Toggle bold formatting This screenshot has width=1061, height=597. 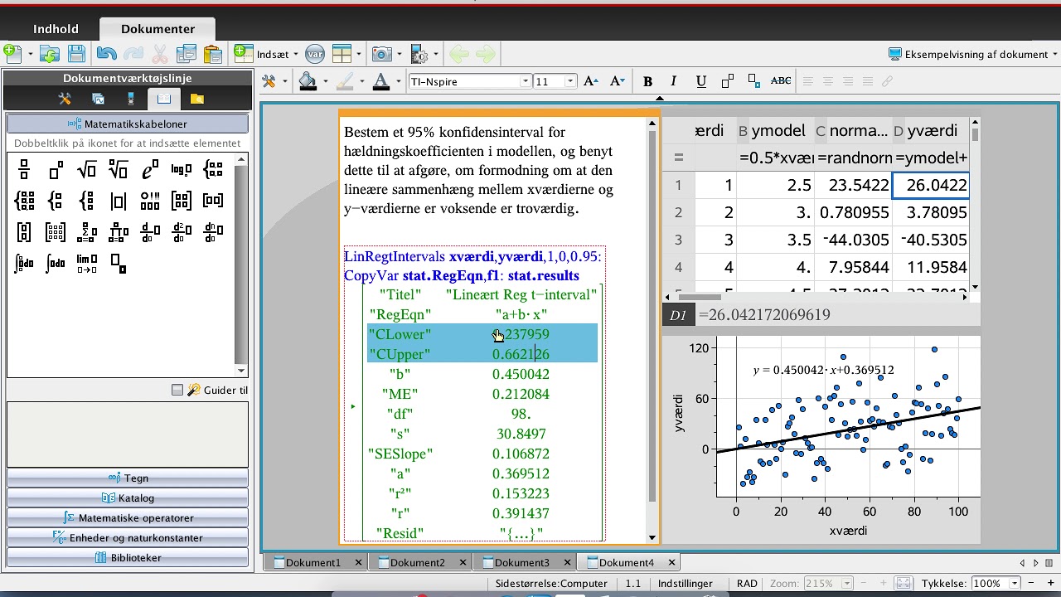647,81
